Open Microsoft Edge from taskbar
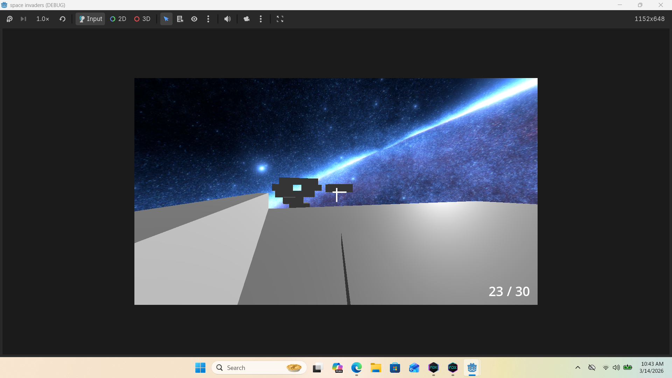This screenshot has height=378, width=672. [x=356, y=367]
